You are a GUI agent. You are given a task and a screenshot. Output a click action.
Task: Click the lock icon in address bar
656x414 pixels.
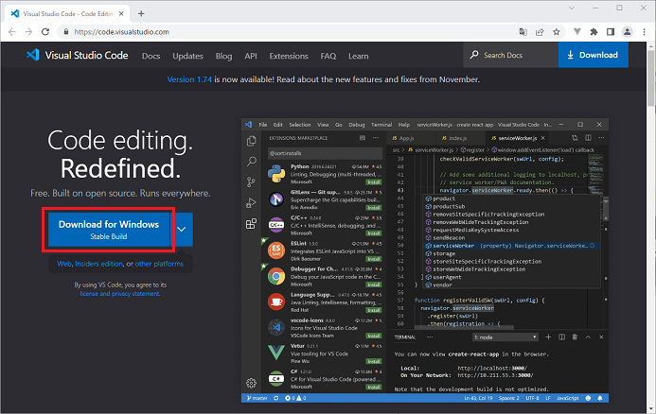(65, 32)
